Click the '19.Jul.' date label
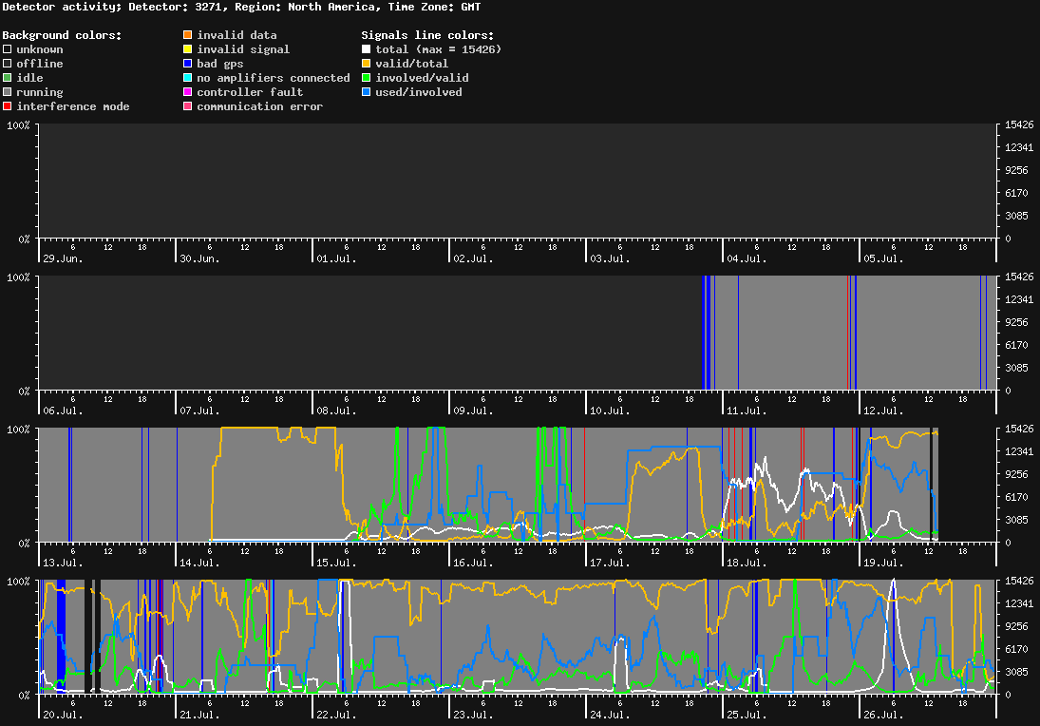This screenshot has width=1040, height=726. [883, 563]
